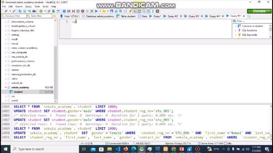
Task: Close the Query #3 tab
Action: tap(202, 16)
